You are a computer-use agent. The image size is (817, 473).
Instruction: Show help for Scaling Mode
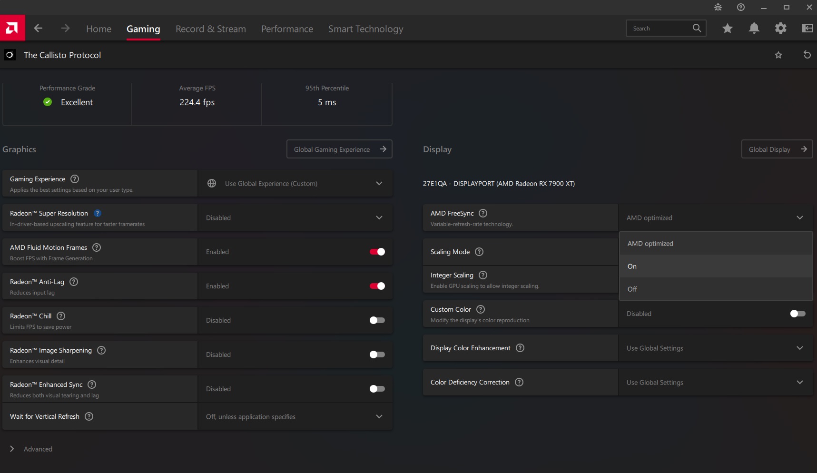click(x=479, y=252)
